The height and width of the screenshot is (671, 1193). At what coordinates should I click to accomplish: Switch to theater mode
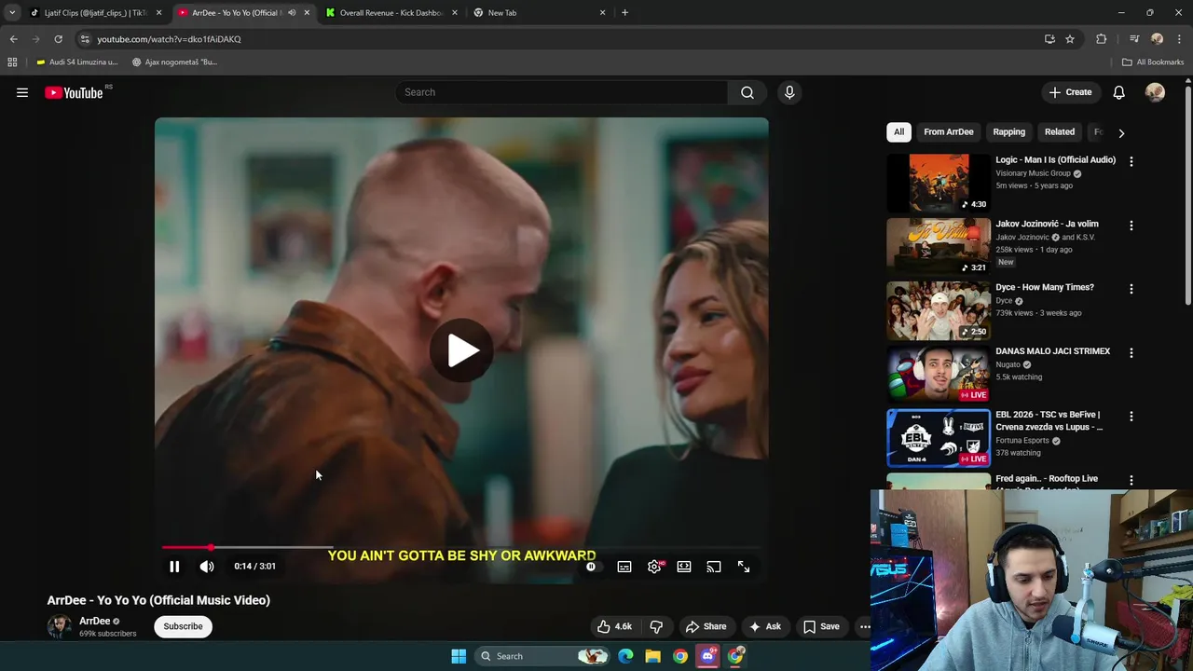click(684, 567)
